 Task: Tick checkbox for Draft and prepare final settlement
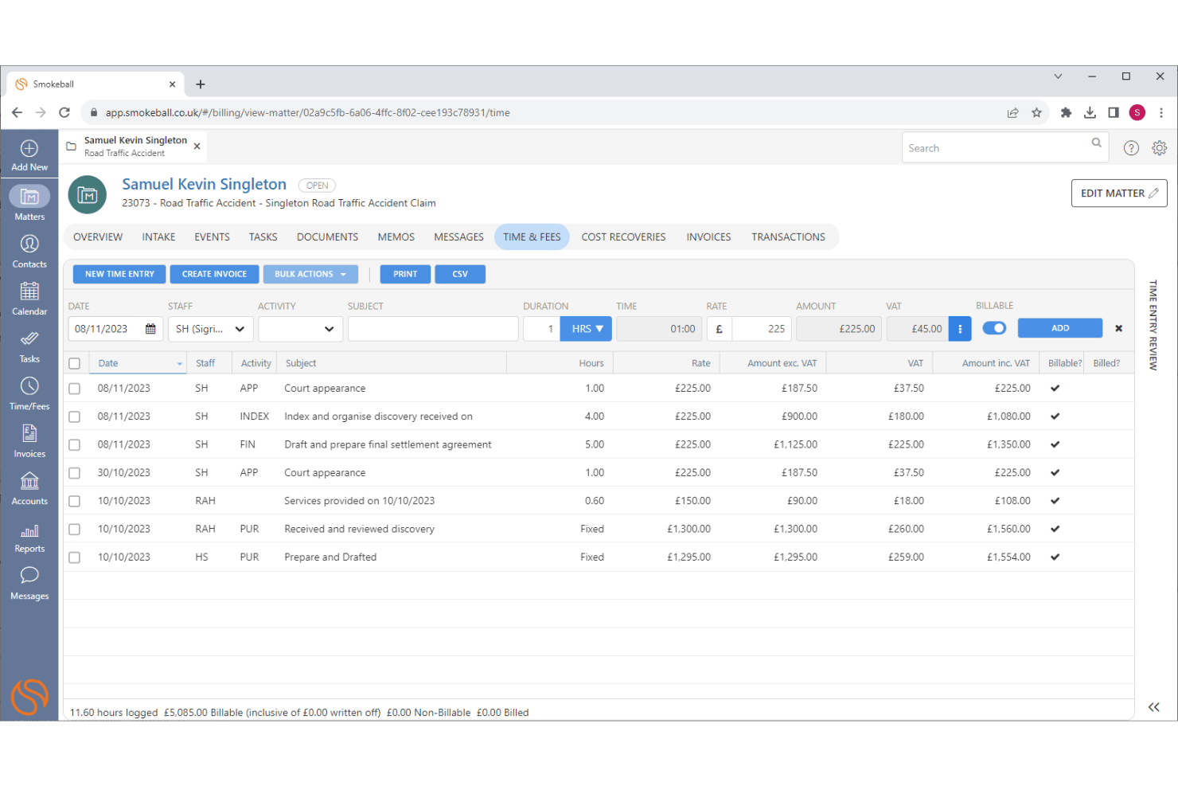(75, 444)
